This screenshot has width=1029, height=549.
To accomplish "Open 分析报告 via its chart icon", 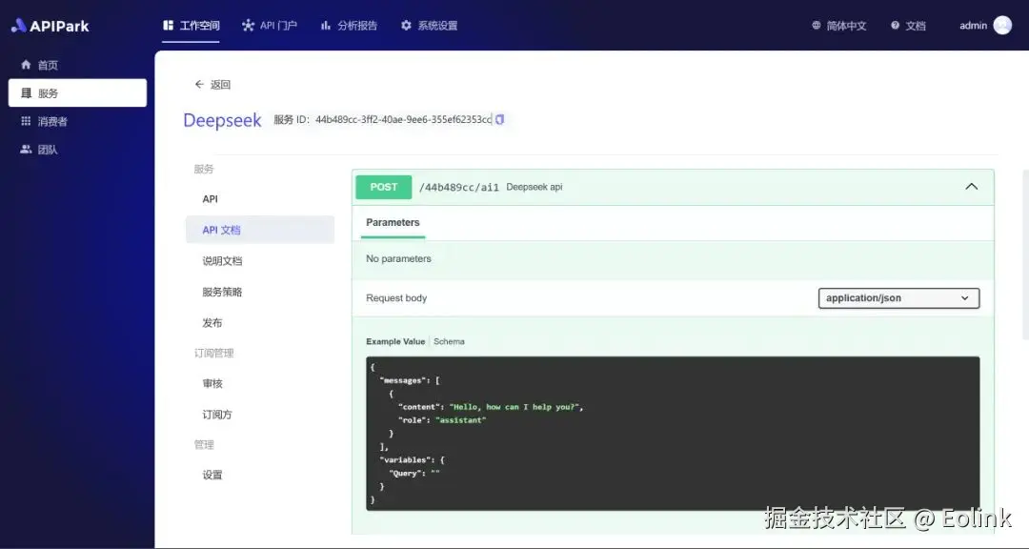I will click(324, 26).
